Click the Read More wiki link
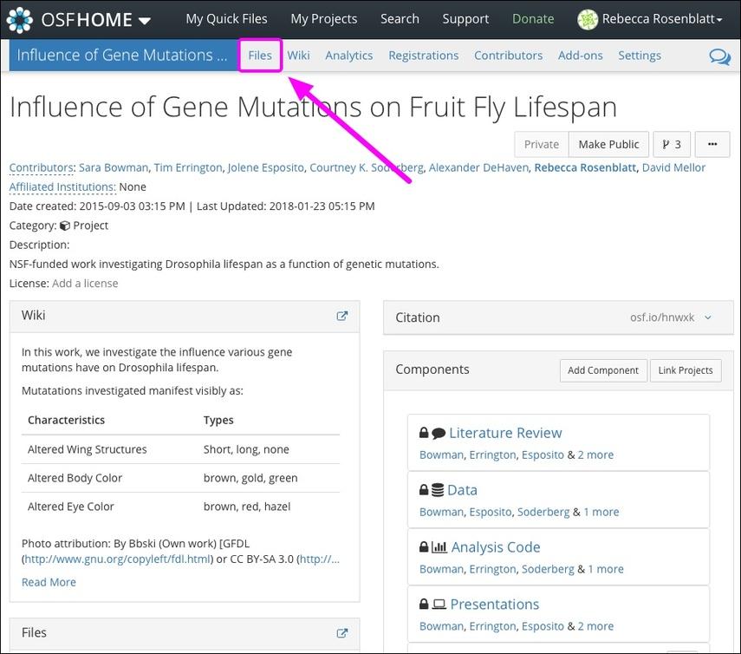741x654 pixels. (x=49, y=582)
